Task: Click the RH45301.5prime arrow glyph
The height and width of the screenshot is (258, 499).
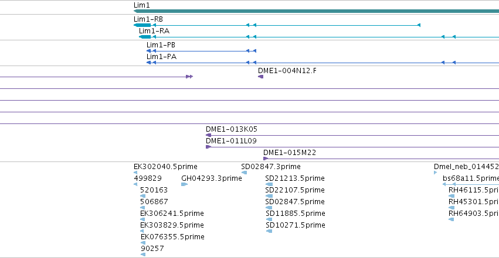Action: coord(452,208)
